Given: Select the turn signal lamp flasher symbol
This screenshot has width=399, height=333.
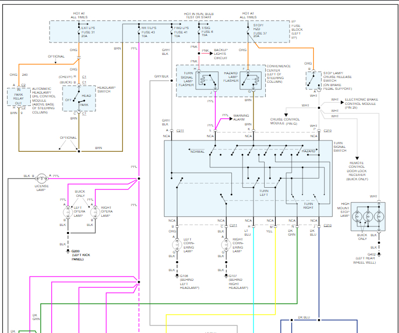Looking at the screenshot, I should coord(208,80).
